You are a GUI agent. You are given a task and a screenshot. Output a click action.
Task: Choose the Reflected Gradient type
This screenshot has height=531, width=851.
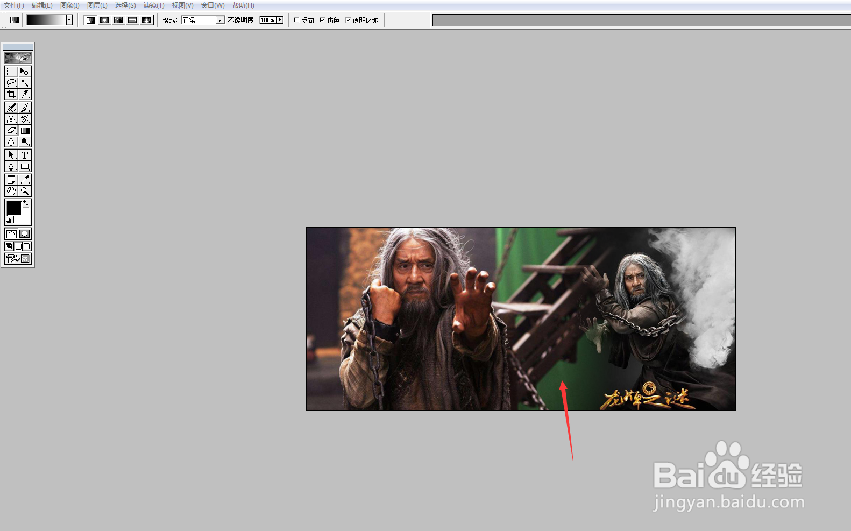[132, 20]
